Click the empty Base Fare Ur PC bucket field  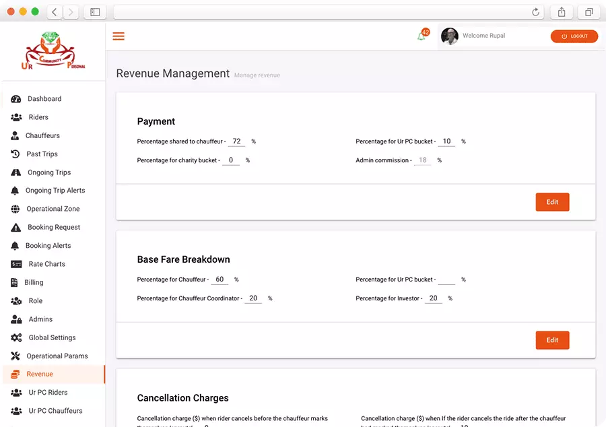pyautogui.click(x=446, y=280)
